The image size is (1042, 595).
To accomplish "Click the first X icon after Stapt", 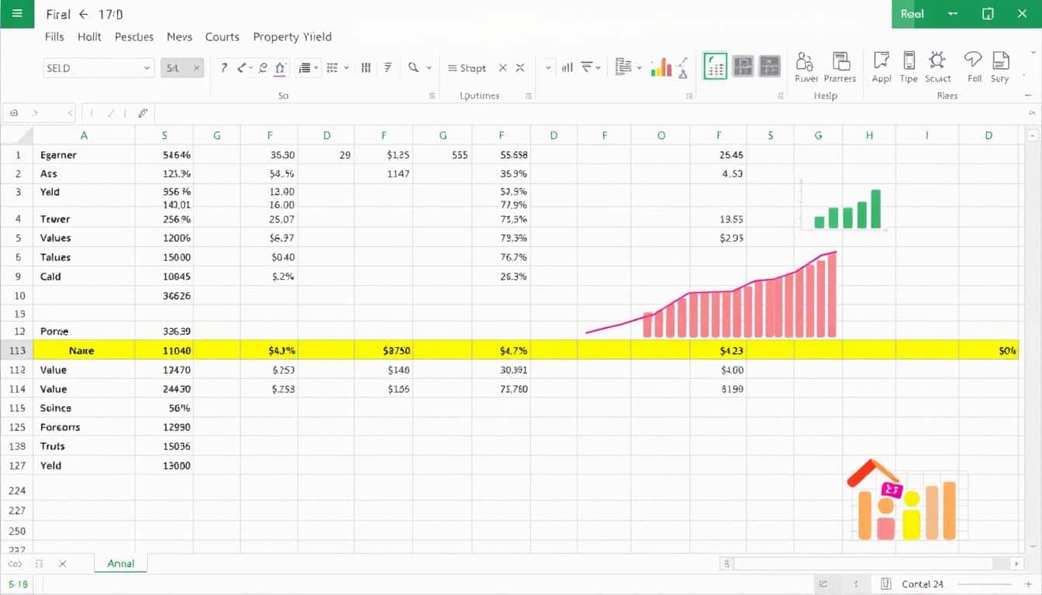I will tap(502, 68).
